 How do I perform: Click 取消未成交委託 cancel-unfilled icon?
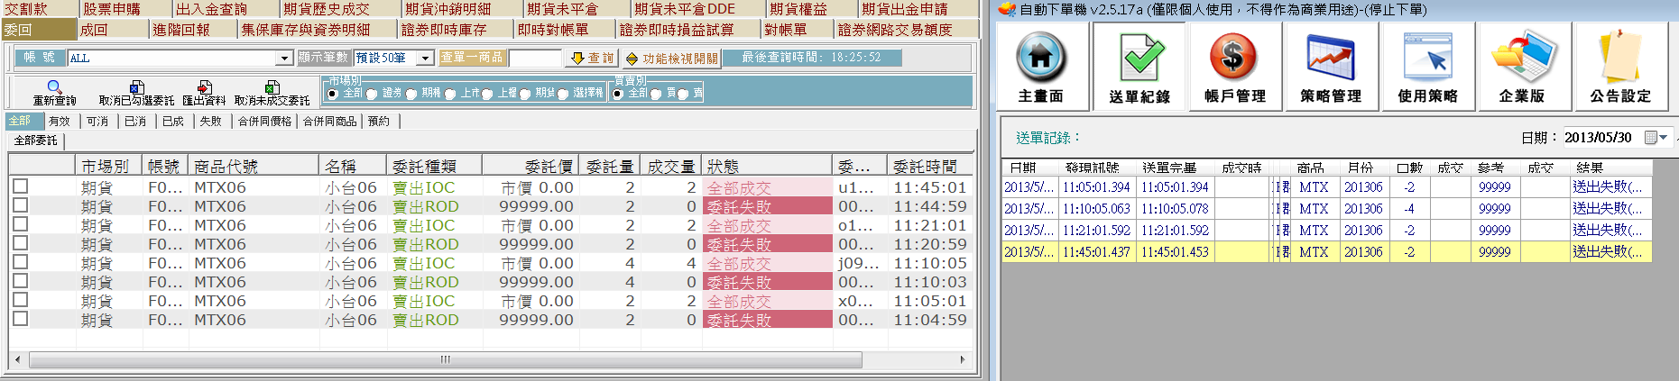point(272,87)
